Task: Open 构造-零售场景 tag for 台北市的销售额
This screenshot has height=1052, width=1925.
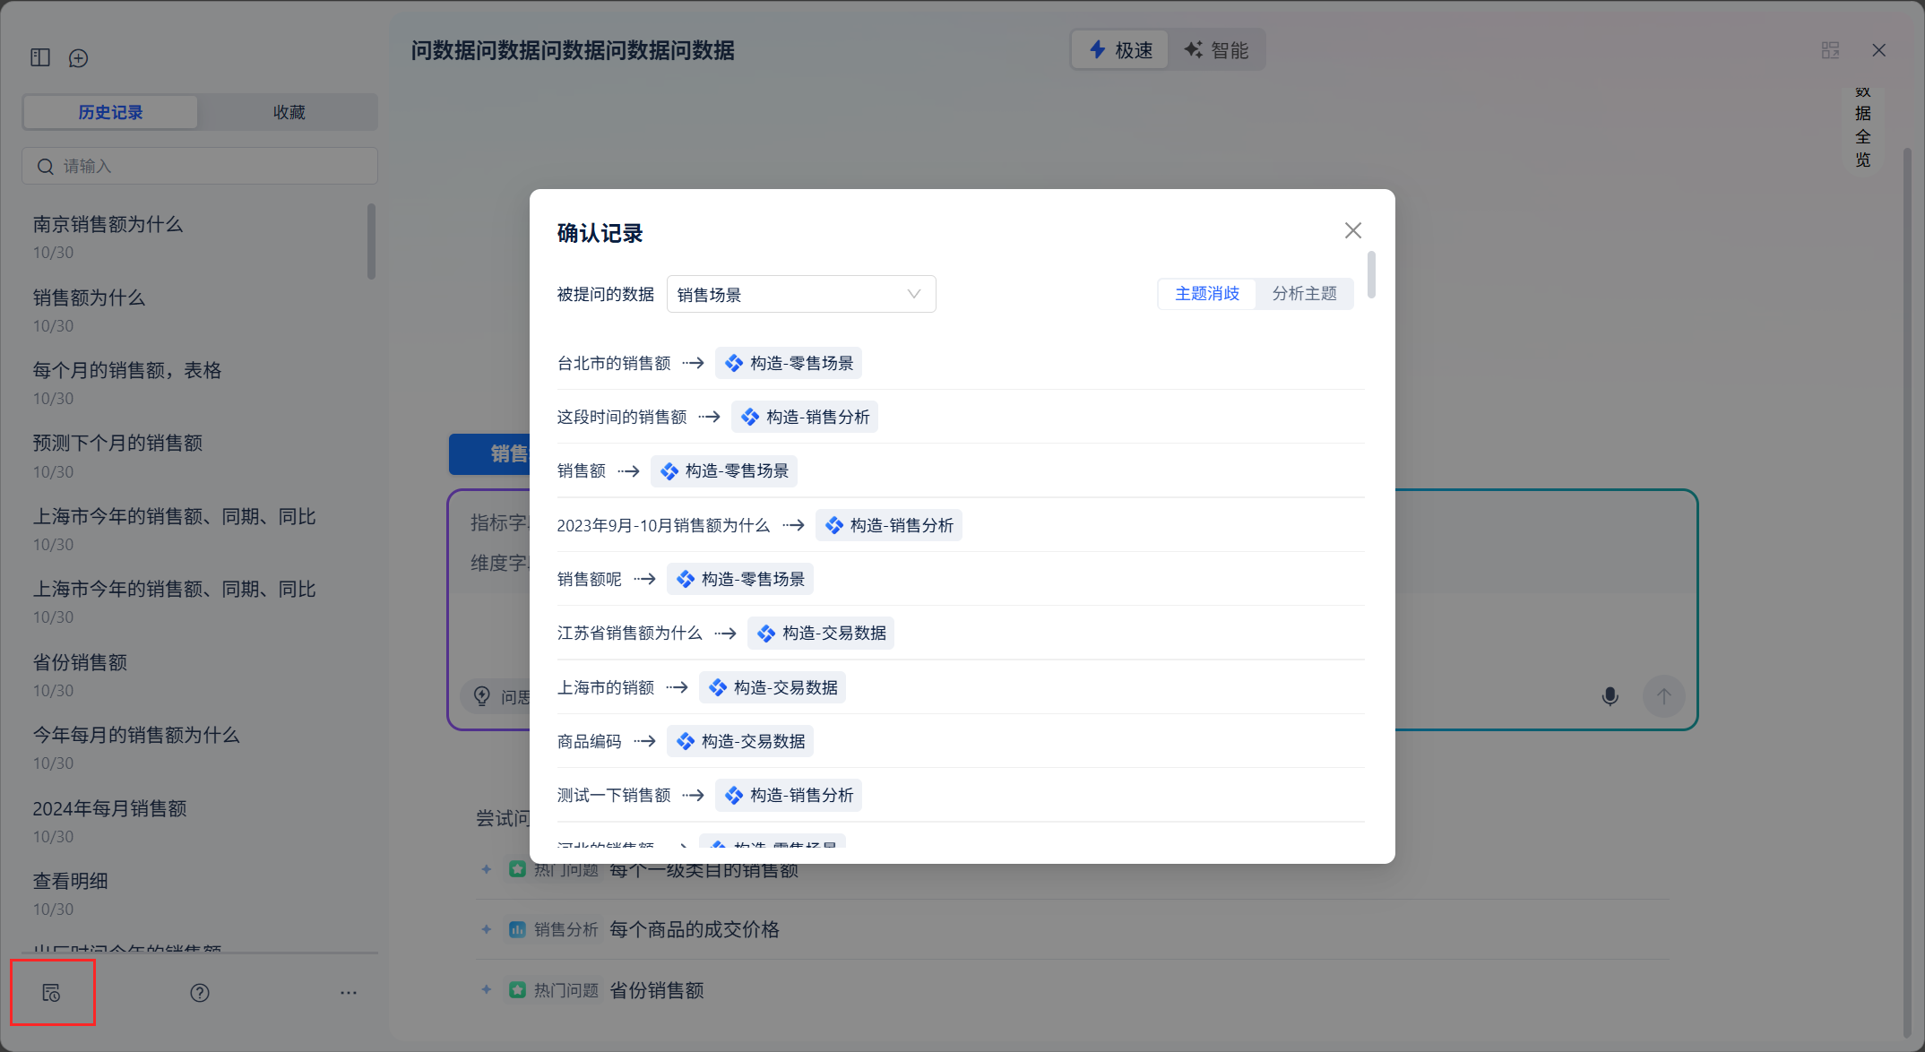Action: 789,363
